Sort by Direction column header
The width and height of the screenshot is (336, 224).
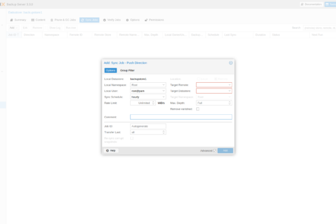point(32,34)
